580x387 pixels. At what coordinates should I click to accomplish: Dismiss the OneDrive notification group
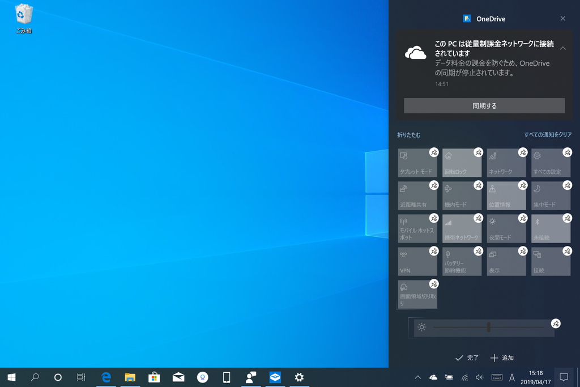coord(562,19)
